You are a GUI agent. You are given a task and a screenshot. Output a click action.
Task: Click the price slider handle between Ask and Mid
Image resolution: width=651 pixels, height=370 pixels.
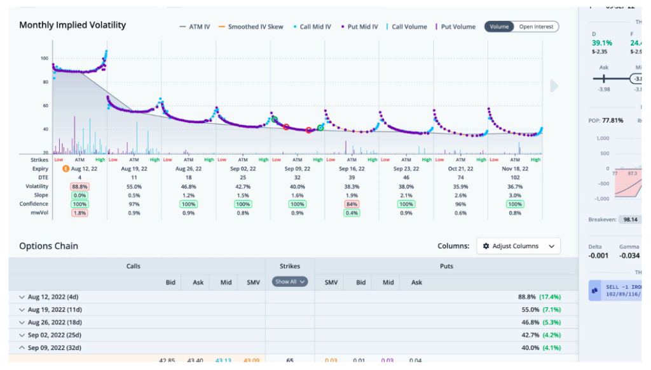pyautogui.click(x=604, y=78)
